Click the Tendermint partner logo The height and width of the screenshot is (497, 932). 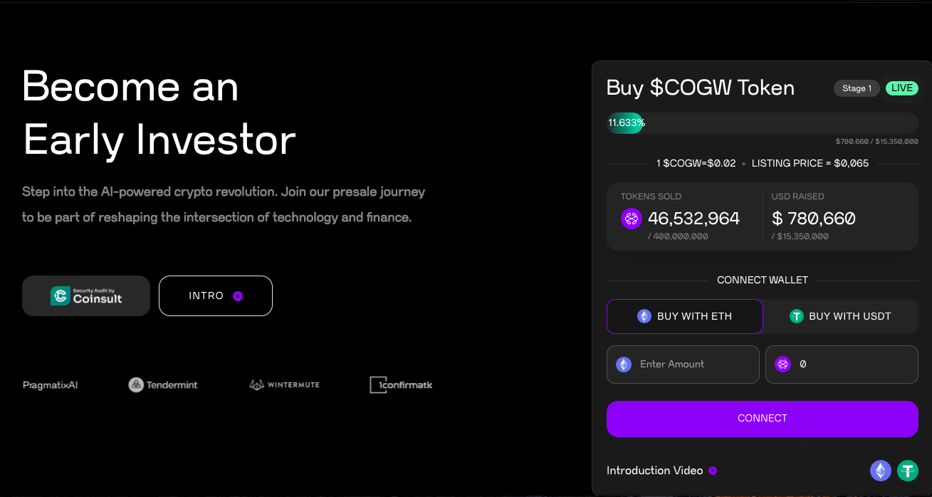click(x=163, y=385)
